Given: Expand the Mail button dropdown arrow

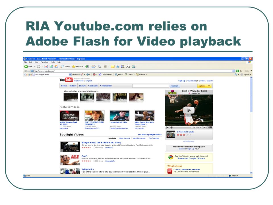Looking at the screenshot, I should [96, 66].
